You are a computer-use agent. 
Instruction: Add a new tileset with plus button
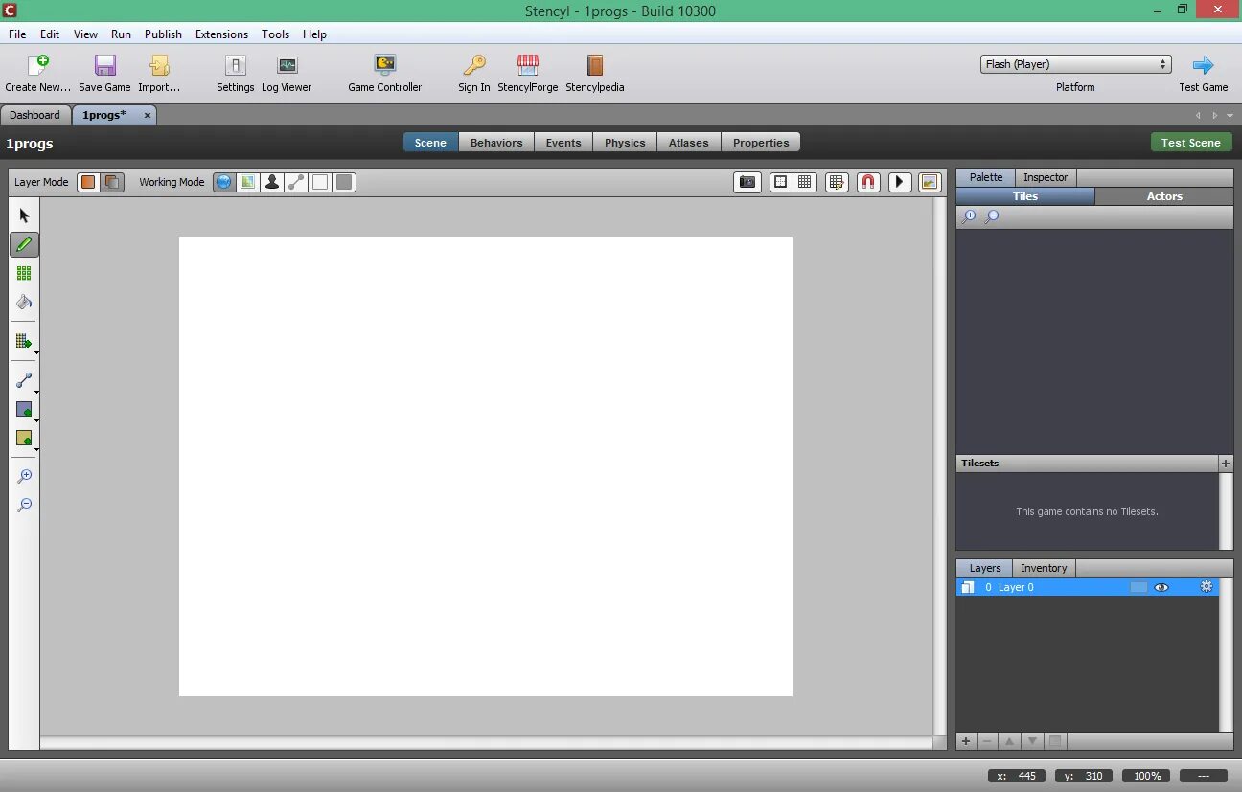pos(1226,464)
